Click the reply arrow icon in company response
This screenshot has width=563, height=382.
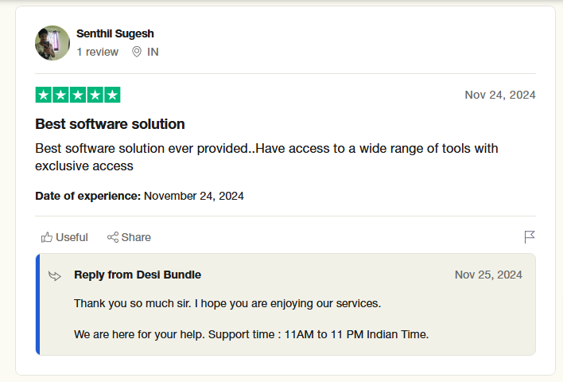55,276
